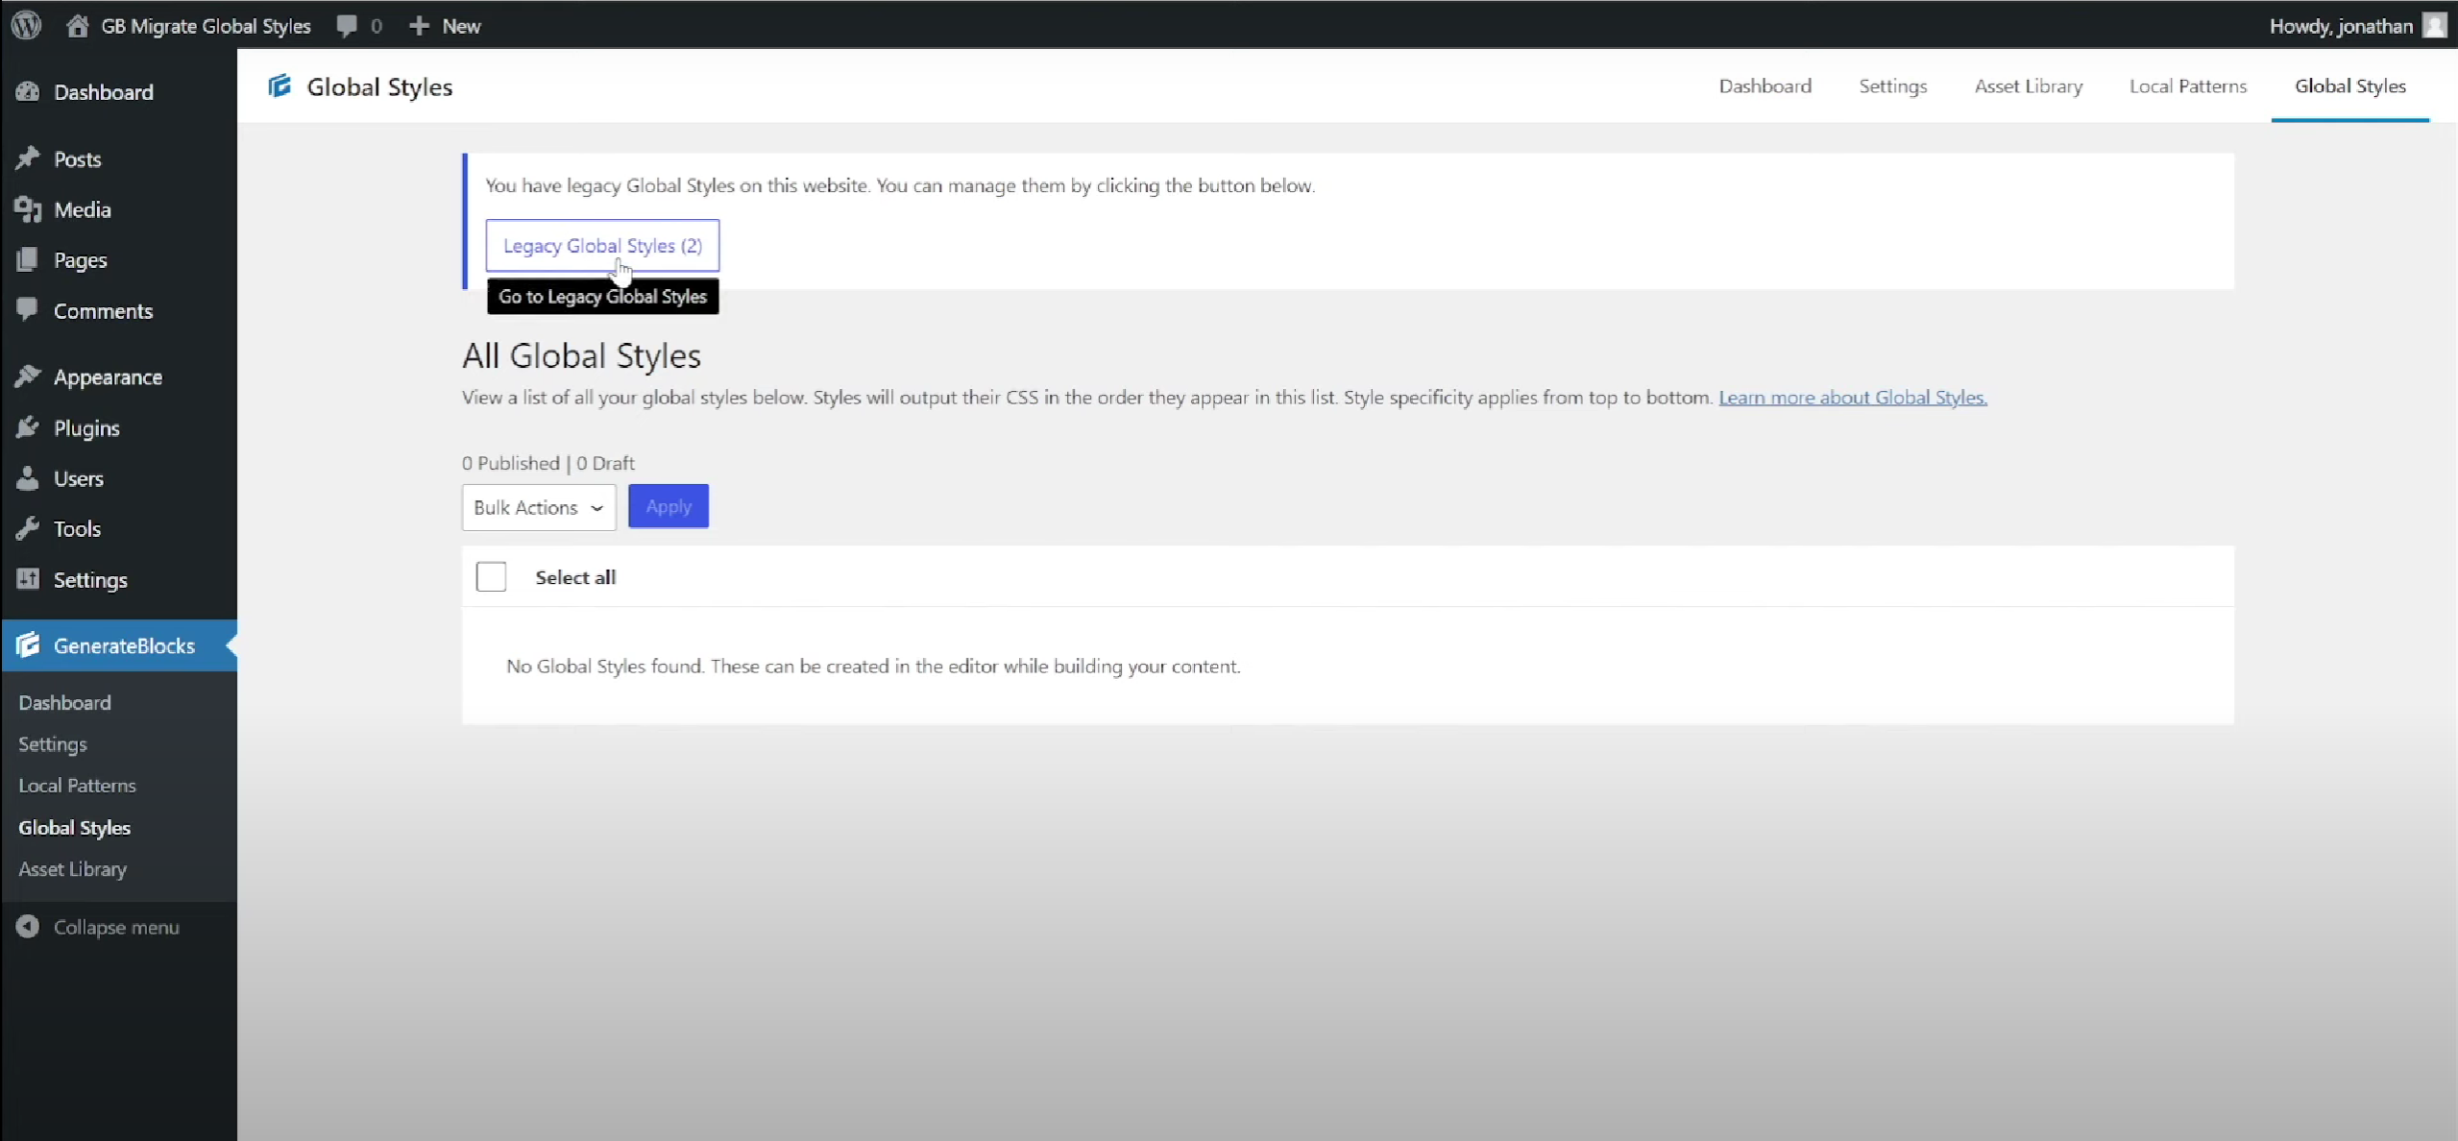Click the home site icon

pos(78,26)
